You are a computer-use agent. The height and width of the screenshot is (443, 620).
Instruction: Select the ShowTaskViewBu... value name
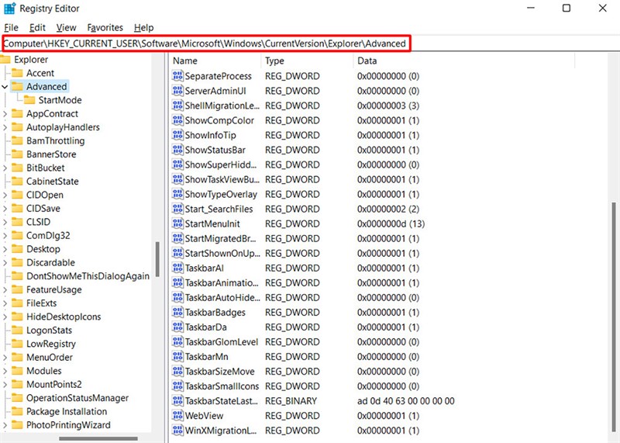(x=222, y=179)
